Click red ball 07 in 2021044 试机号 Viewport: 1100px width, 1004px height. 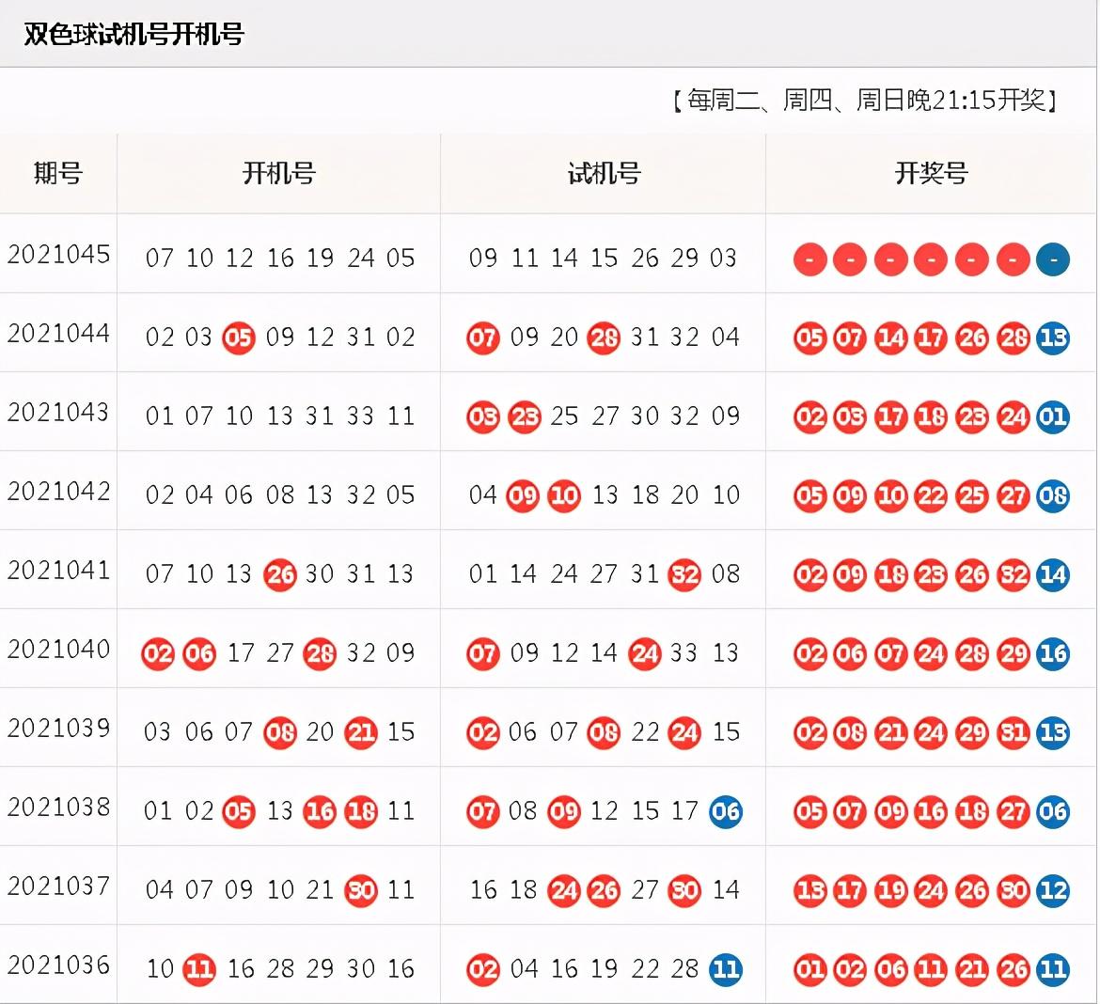[482, 338]
